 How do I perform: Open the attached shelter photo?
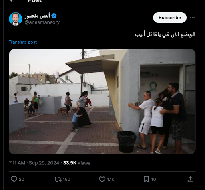click(x=102, y=101)
